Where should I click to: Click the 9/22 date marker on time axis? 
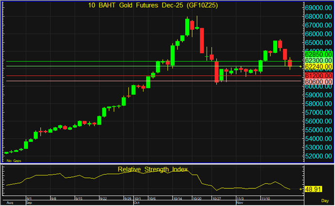pos(103,198)
